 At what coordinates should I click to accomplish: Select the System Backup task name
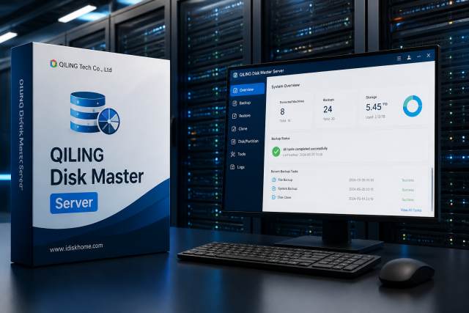tap(288, 189)
